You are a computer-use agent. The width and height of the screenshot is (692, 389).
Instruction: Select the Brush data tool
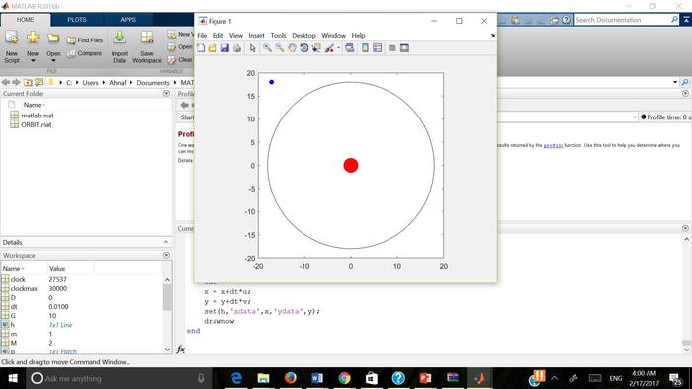click(329, 48)
